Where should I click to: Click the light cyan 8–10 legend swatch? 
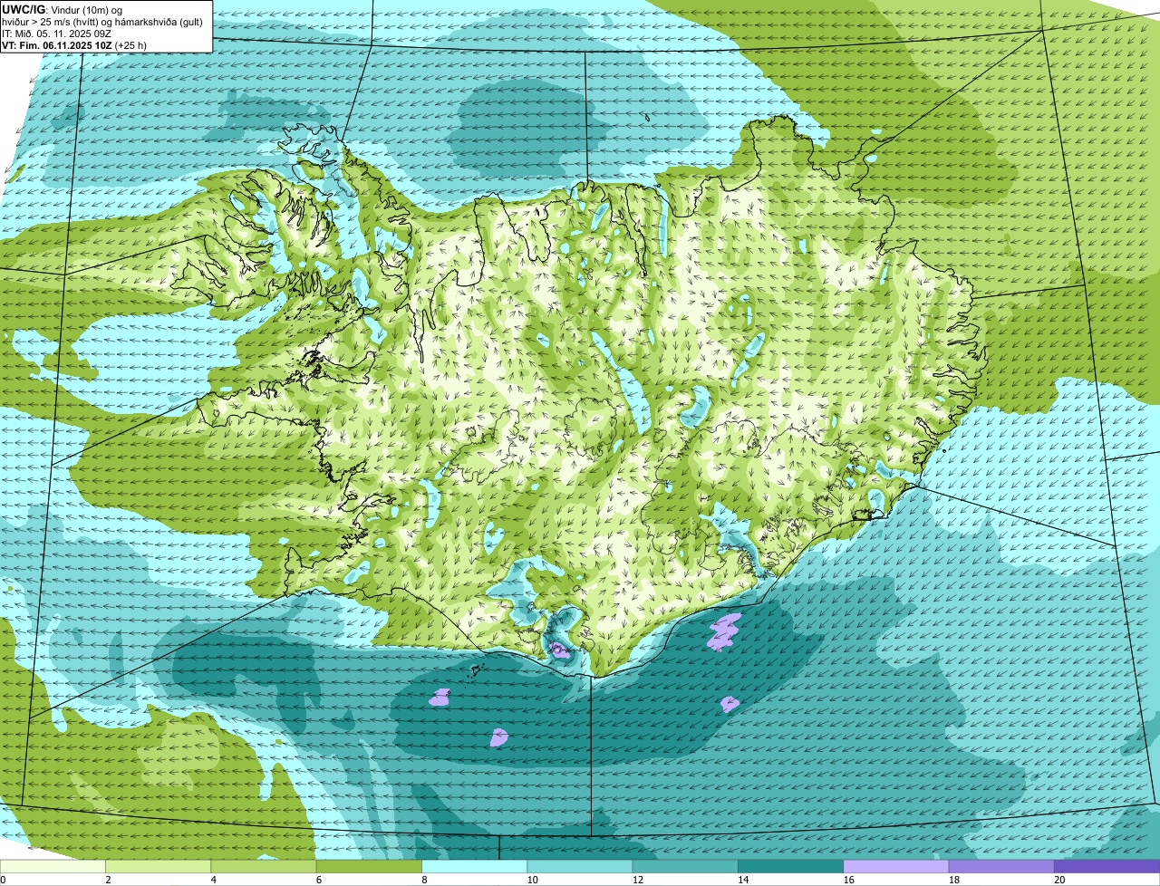point(474,866)
